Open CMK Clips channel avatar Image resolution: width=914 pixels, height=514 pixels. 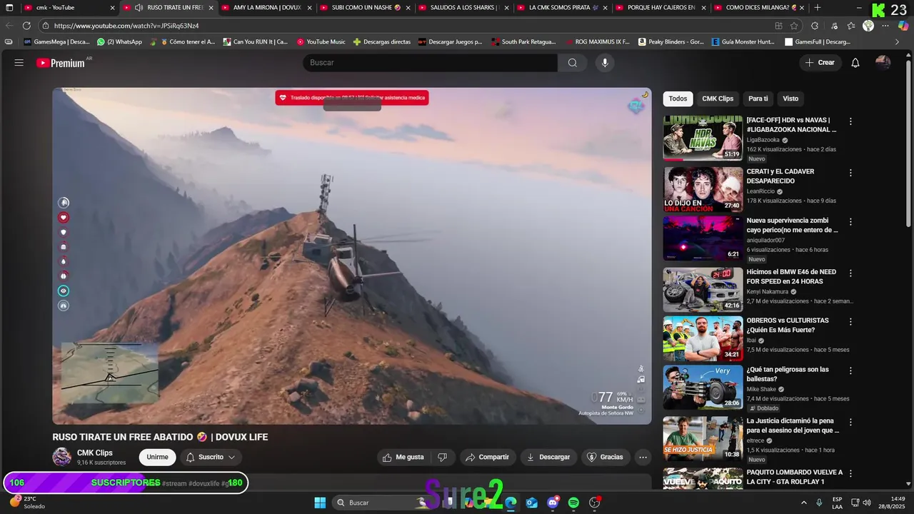click(62, 457)
